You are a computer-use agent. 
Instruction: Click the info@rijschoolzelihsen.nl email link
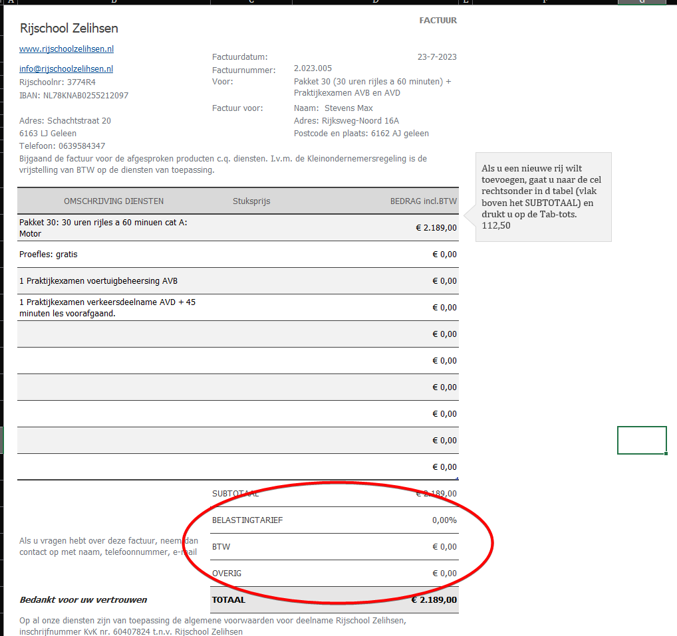(66, 69)
